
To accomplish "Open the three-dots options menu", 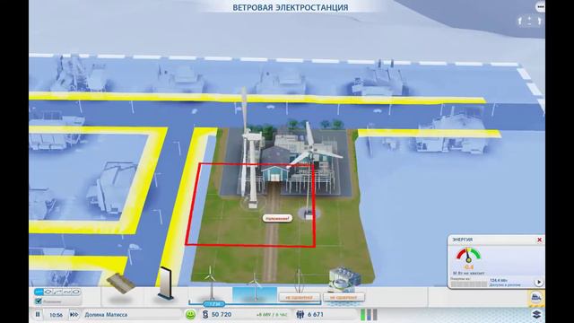I will [x=540, y=7].
